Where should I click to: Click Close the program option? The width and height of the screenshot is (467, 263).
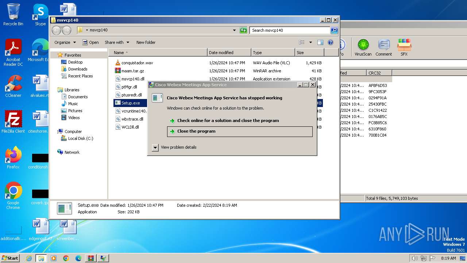pos(240,131)
